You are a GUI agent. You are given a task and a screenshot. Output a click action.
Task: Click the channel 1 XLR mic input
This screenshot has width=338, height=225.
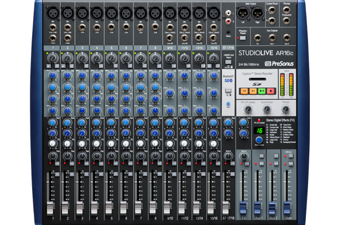(x=54, y=12)
